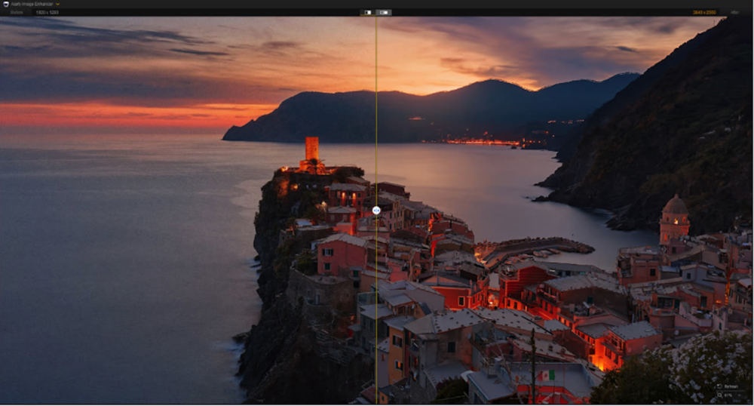Viewport: 754px width, 406px height.
Task: Click the magnifier zoom icon
Action: pyautogui.click(x=720, y=395)
